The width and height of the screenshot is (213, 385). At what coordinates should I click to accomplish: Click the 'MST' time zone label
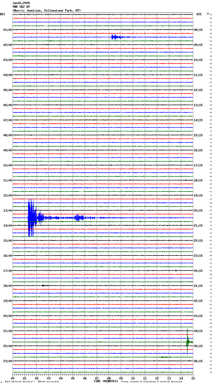(3, 14)
